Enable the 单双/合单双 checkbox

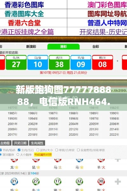coord(57,150)
